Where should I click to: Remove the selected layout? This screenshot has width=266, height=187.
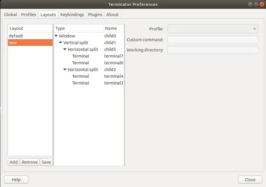pos(29,162)
